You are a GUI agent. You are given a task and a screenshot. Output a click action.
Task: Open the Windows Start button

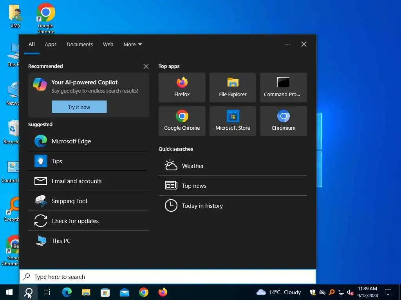pos(9,292)
